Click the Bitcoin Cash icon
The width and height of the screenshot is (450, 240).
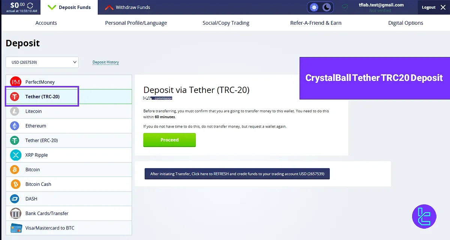tap(15, 184)
